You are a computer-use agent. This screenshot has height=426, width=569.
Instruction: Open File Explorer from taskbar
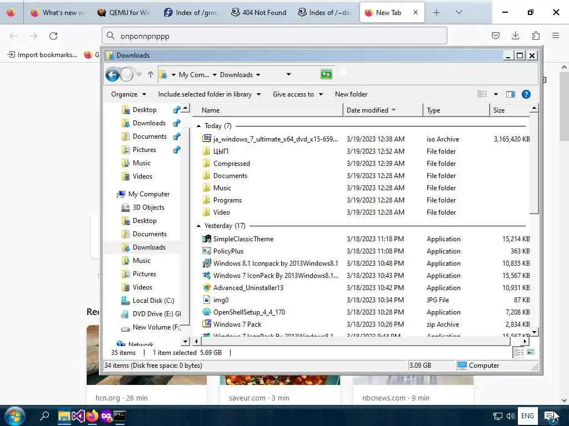[x=64, y=416]
